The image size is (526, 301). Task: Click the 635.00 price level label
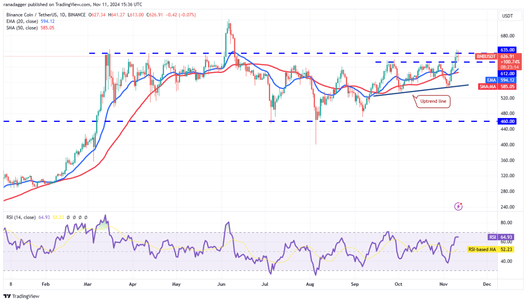click(508, 50)
